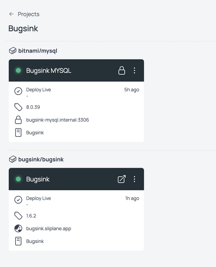This screenshot has width=216, height=267.
Task: Go back to Projects page
Action: point(28,14)
